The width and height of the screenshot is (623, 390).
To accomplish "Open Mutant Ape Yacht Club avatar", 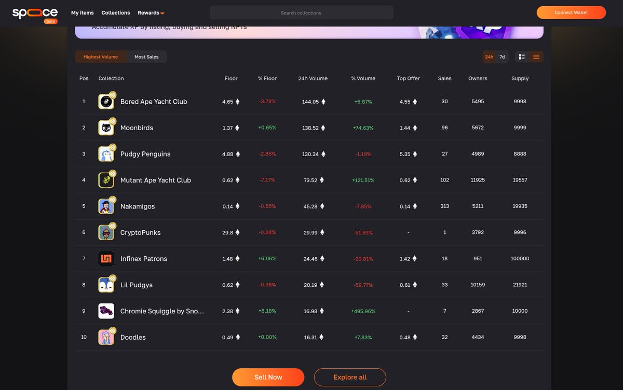I will [x=106, y=180].
